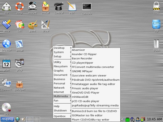Open the connect network icon
The width and height of the screenshot is (163, 122).
click(x=7, y=83)
